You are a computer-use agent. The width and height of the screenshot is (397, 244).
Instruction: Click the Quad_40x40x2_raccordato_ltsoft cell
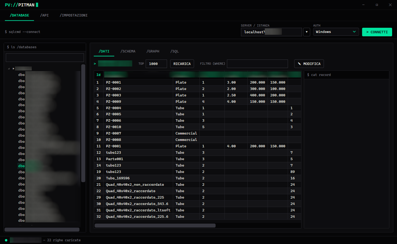139,210
